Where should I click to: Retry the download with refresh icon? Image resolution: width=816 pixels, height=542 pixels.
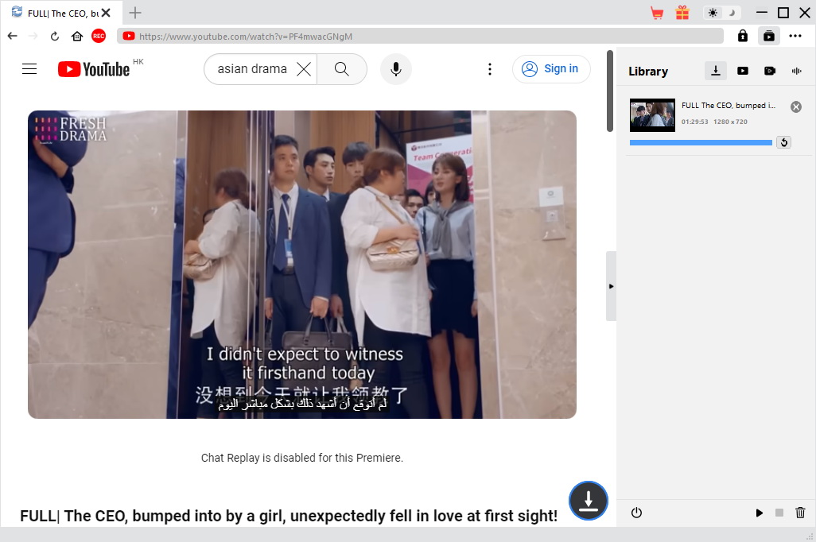(783, 142)
